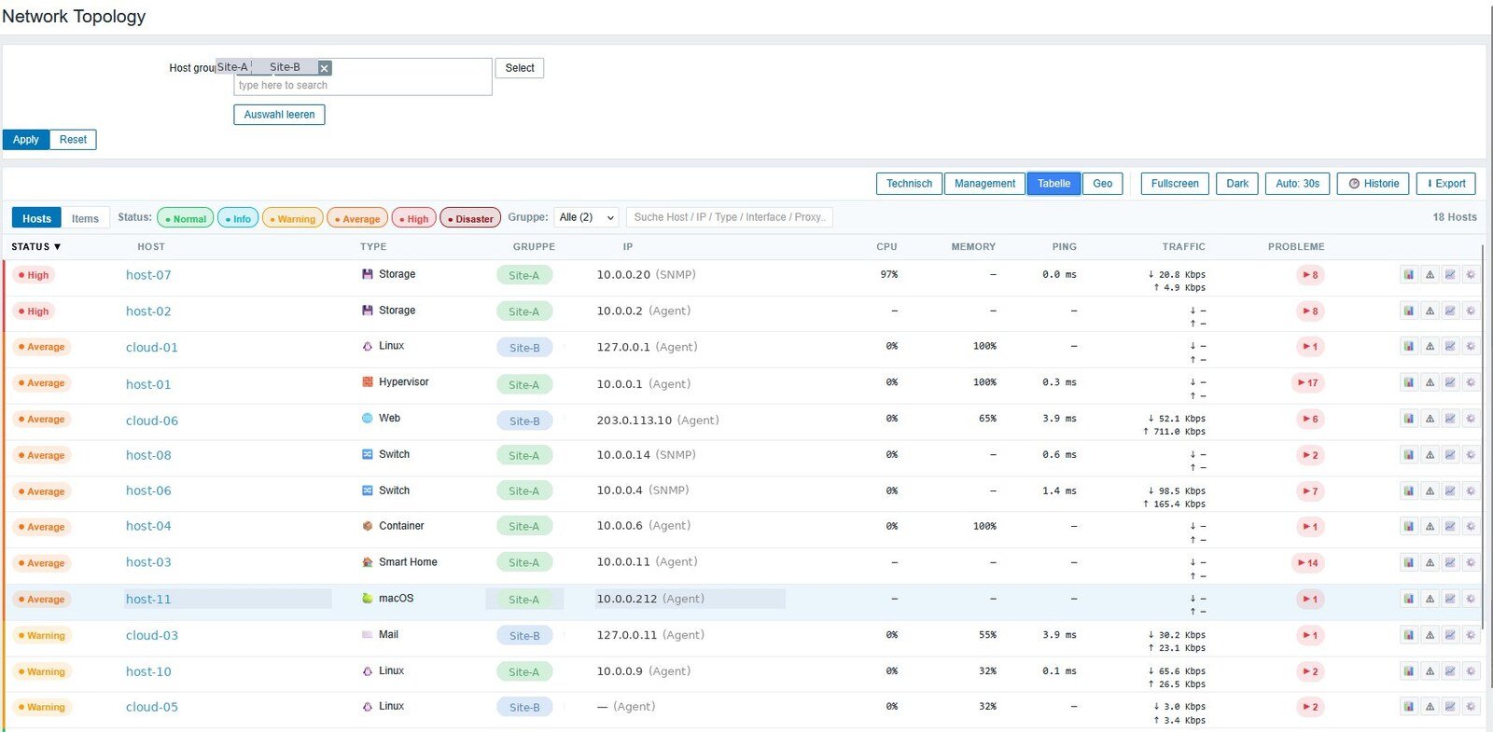Expand problems badge 8 for host-07
Screen dimensions: 1493x732
tap(1310, 275)
